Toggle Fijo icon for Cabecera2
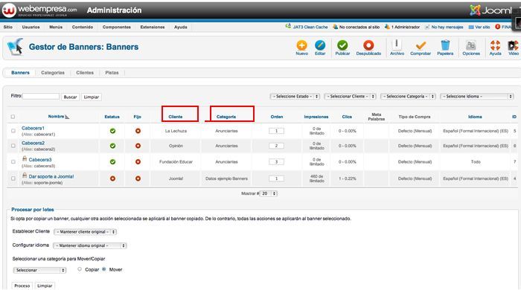521x290 pixels. (x=138, y=146)
